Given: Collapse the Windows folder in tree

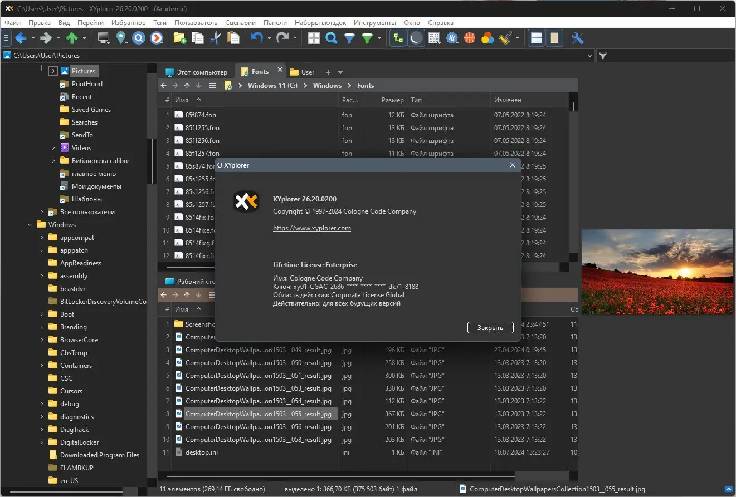Looking at the screenshot, I should (x=30, y=225).
